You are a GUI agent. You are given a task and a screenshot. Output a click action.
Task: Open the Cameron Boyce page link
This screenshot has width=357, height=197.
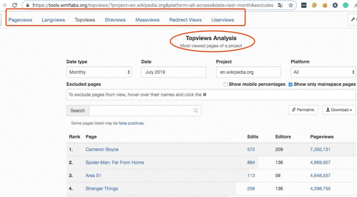coord(102,150)
